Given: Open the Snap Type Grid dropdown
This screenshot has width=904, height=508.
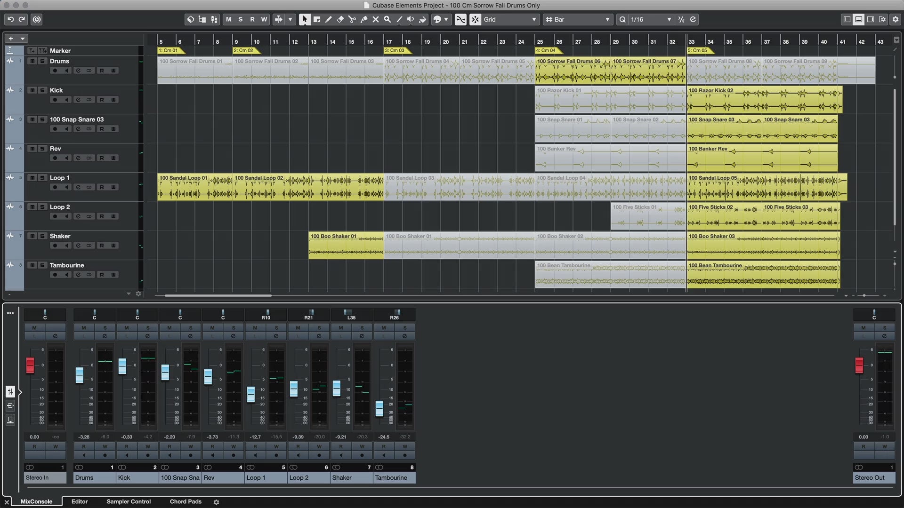Looking at the screenshot, I should tap(511, 19).
